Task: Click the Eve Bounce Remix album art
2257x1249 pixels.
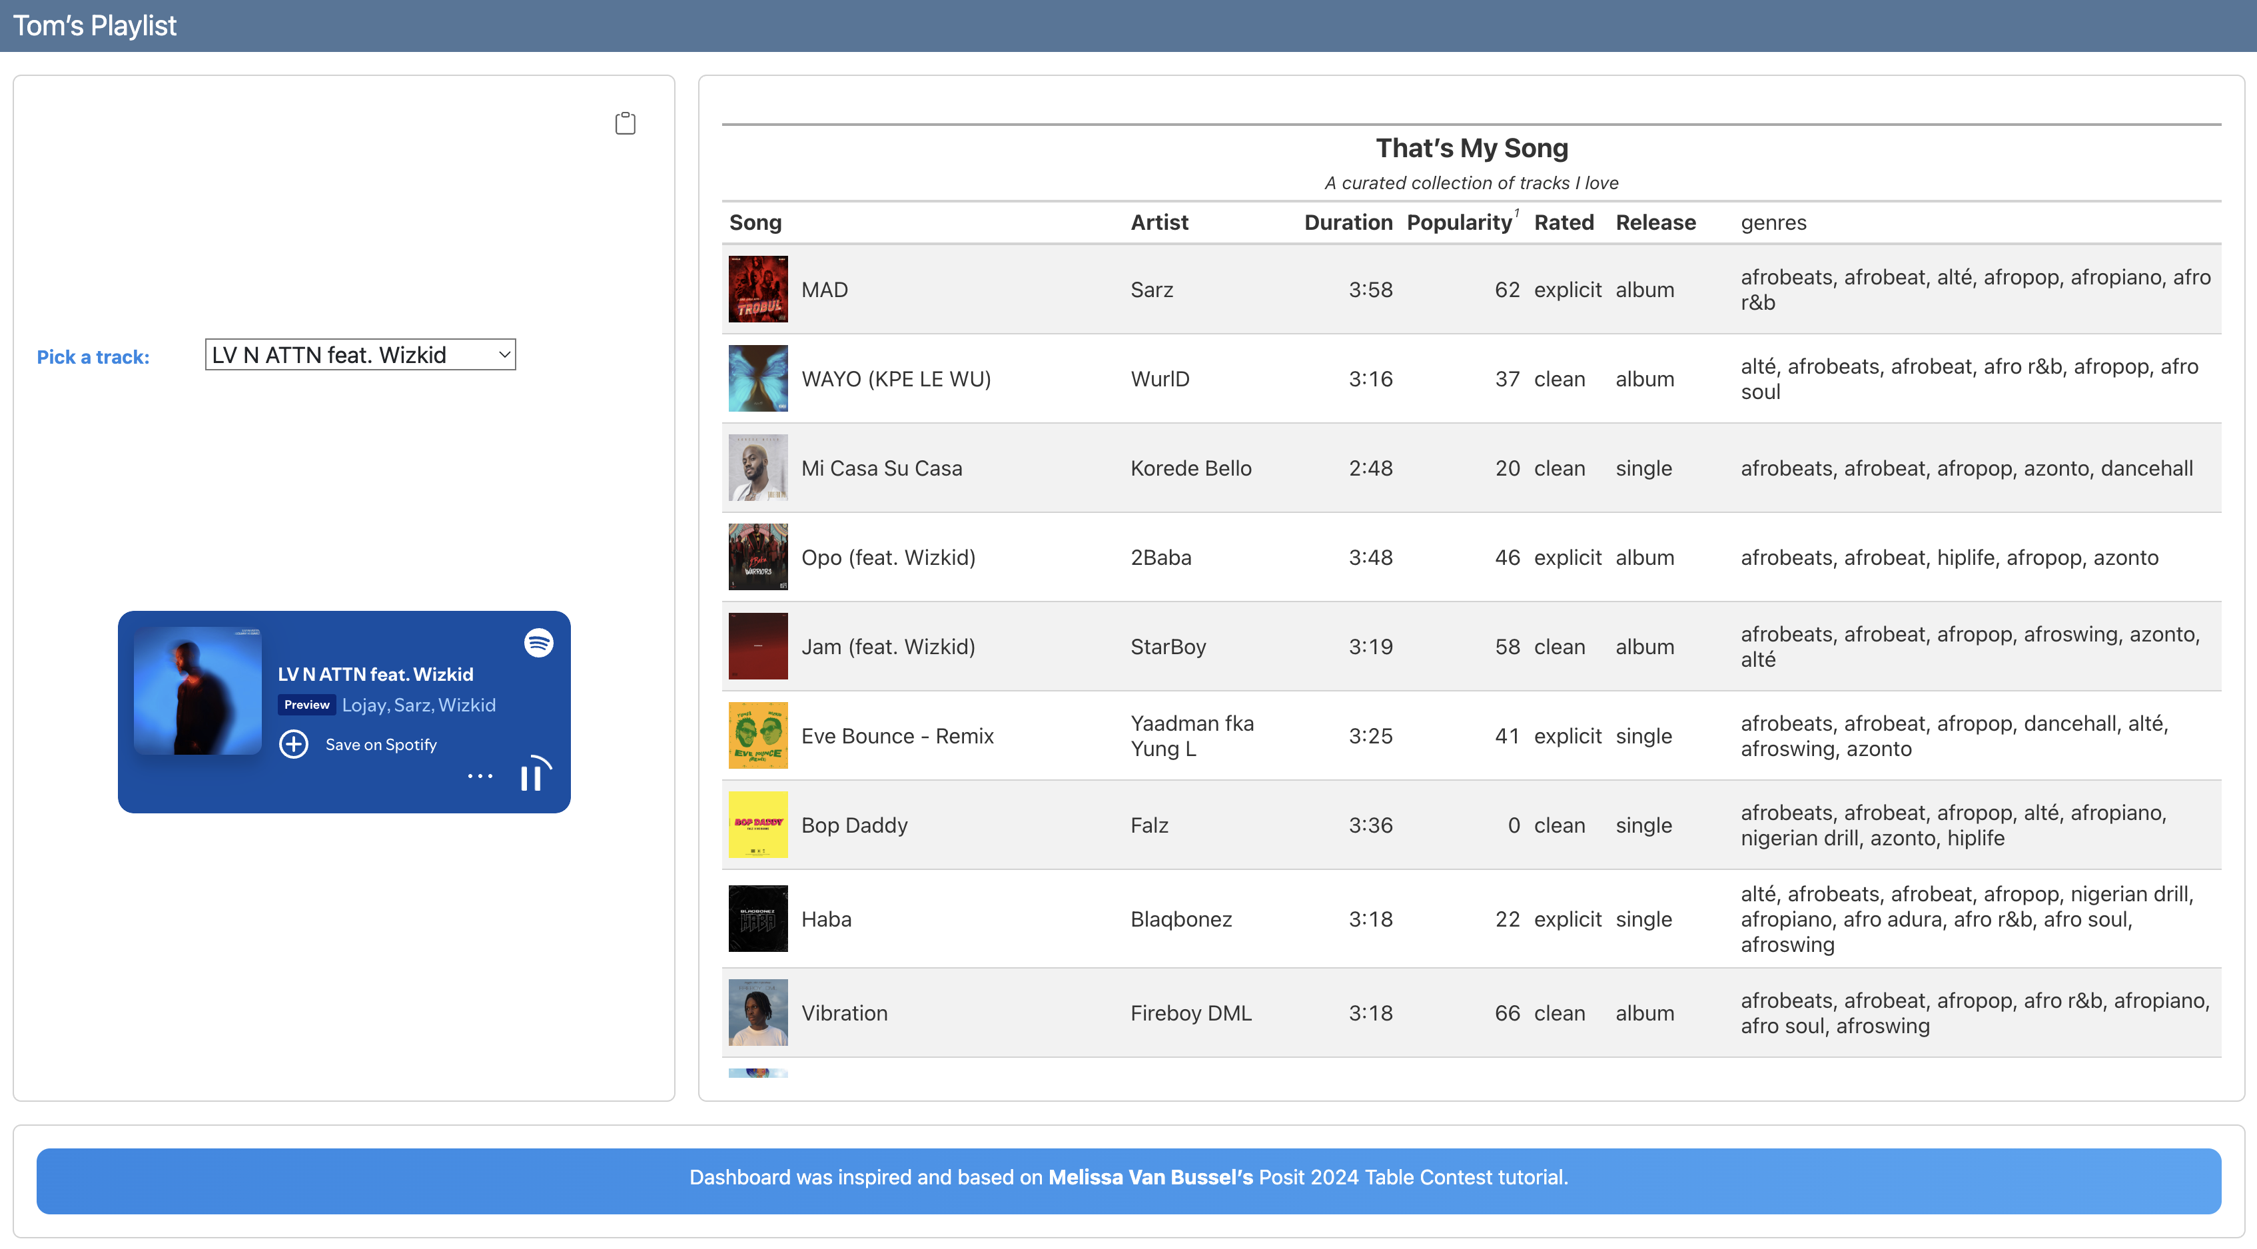Action: (x=758, y=735)
